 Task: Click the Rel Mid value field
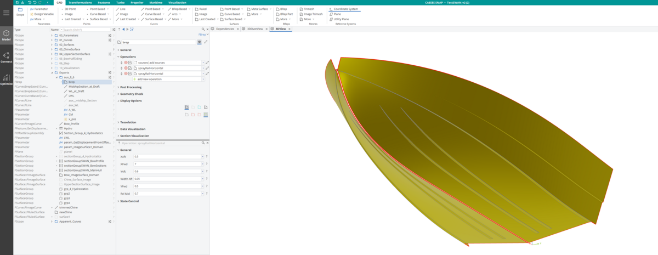pos(168,194)
